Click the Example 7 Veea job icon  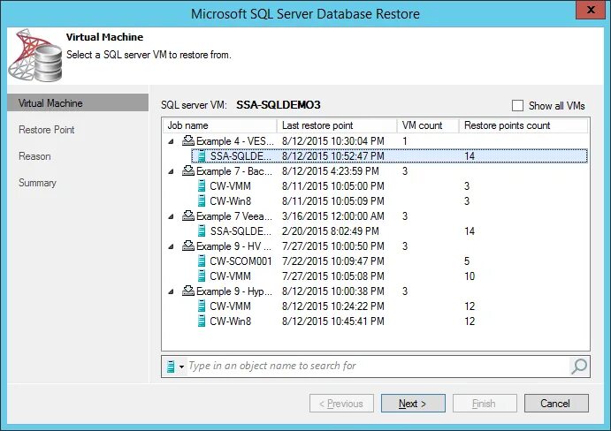tap(188, 215)
